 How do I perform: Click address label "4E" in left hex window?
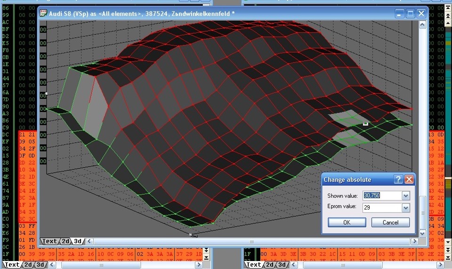click(6, 177)
